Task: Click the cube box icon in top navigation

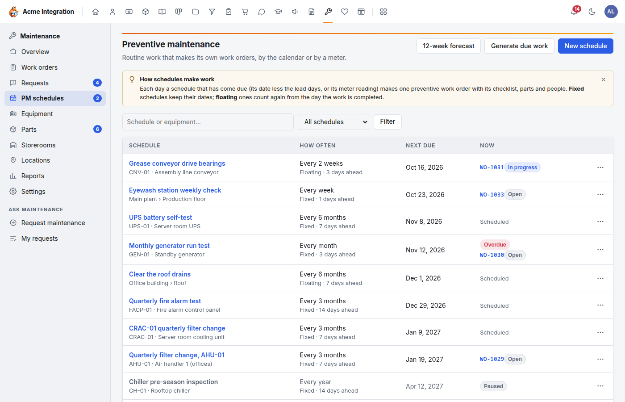Action: pos(146,12)
